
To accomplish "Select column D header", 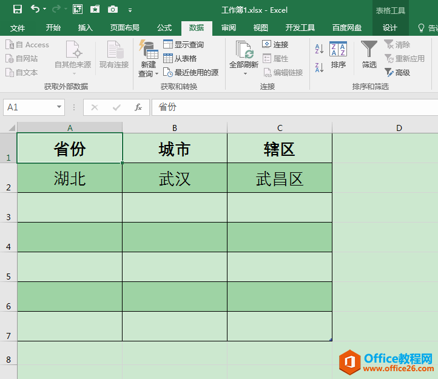I will click(399, 127).
